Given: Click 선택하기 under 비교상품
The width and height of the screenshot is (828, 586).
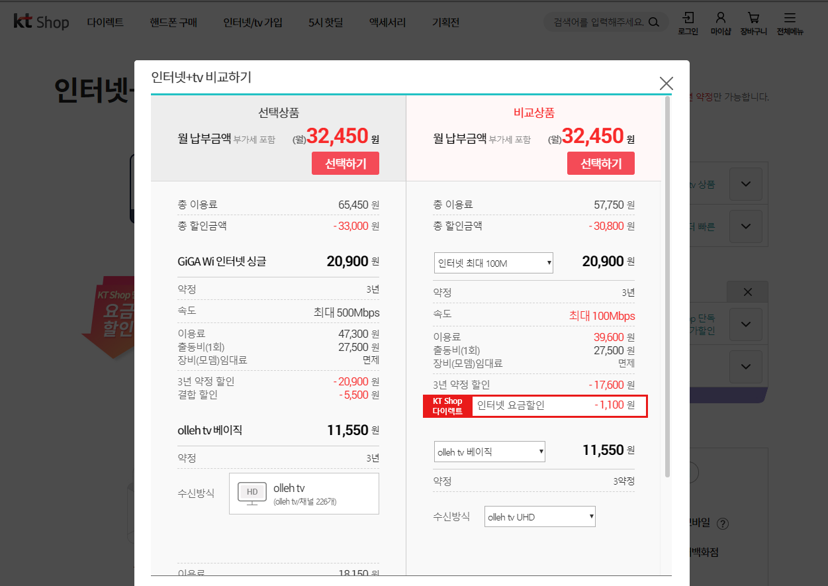Looking at the screenshot, I should [600, 164].
